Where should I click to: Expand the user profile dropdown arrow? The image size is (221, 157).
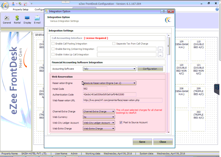pyautogui.click(x=17, y=4)
